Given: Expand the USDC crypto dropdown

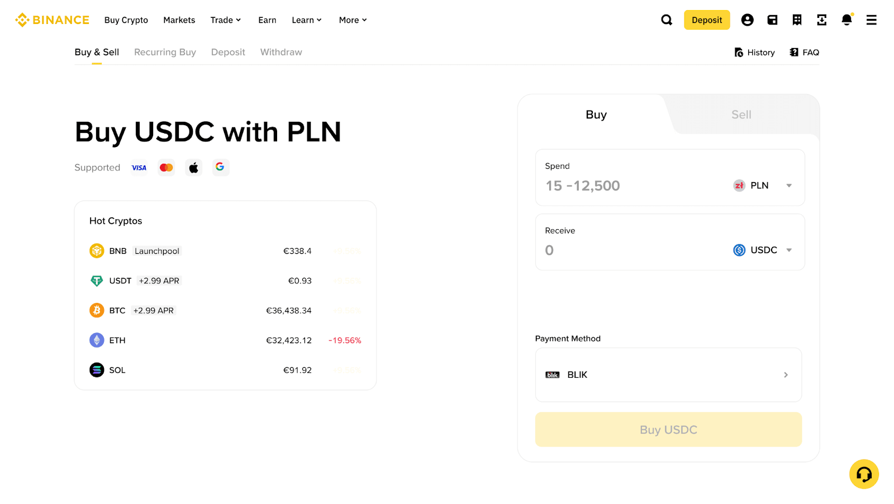Looking at the screenshot, I should pyautogui.click(x=763, y=250).
